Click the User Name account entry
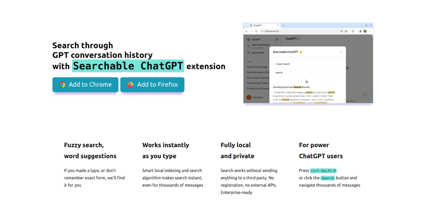This screenshot has width=426, height=223. [255, 97]
